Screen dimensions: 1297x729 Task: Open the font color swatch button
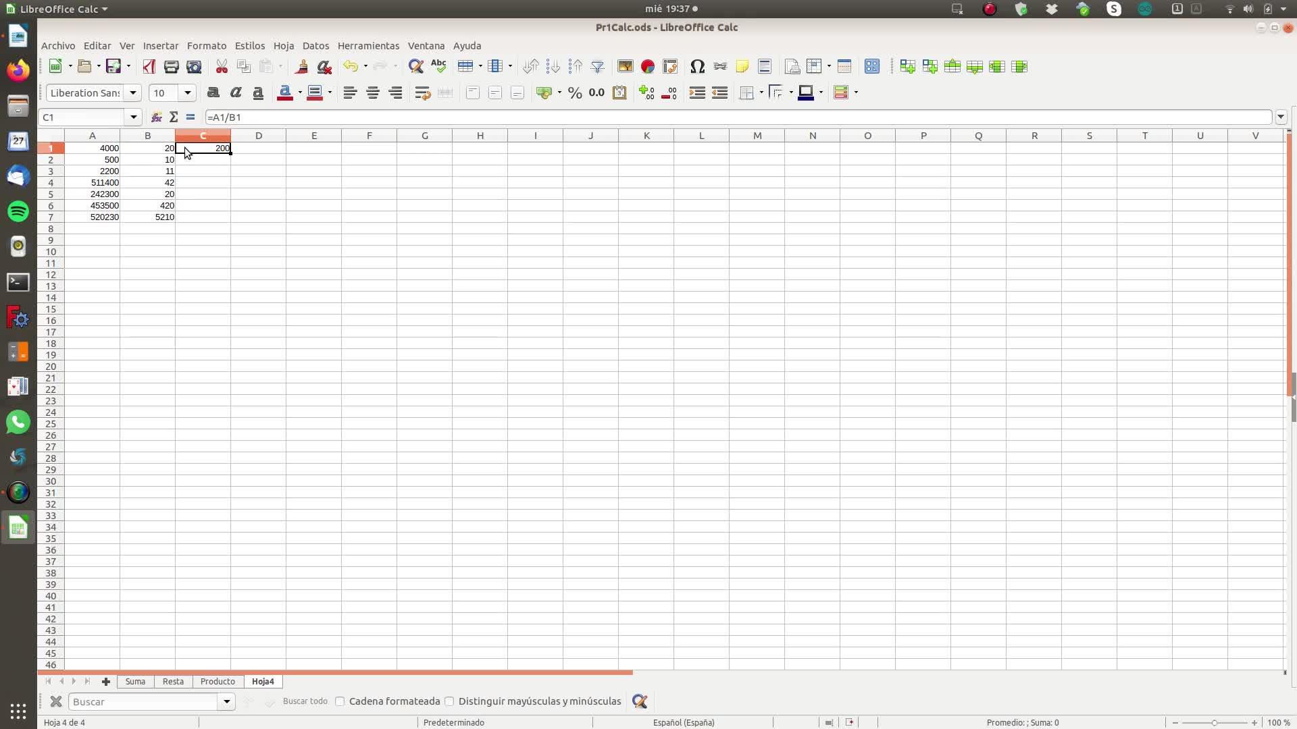click(285, 93)
